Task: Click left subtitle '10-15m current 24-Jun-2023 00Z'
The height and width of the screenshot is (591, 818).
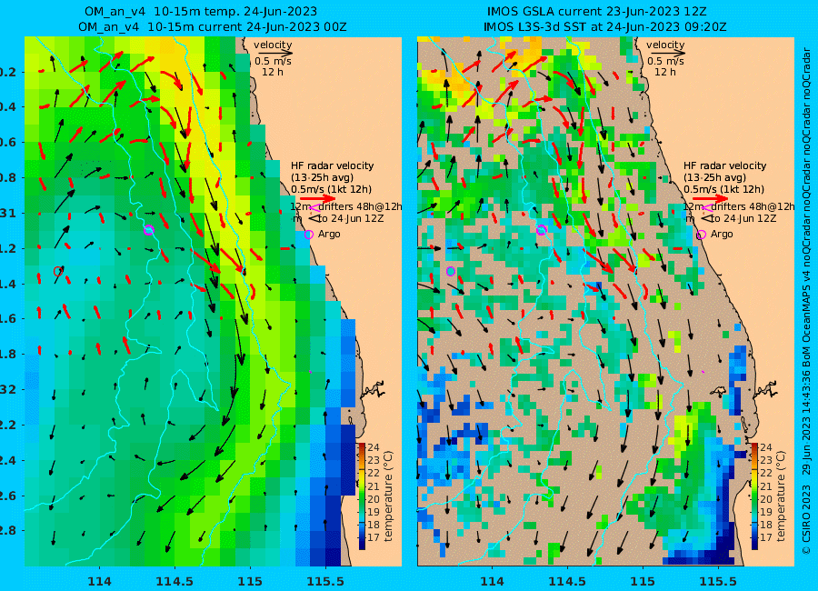Action: pos(247,26)
